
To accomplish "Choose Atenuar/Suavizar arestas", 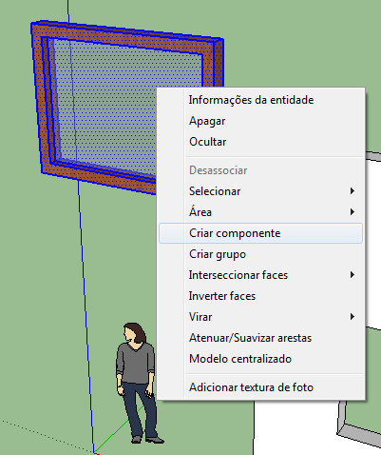I will [260, 338].
